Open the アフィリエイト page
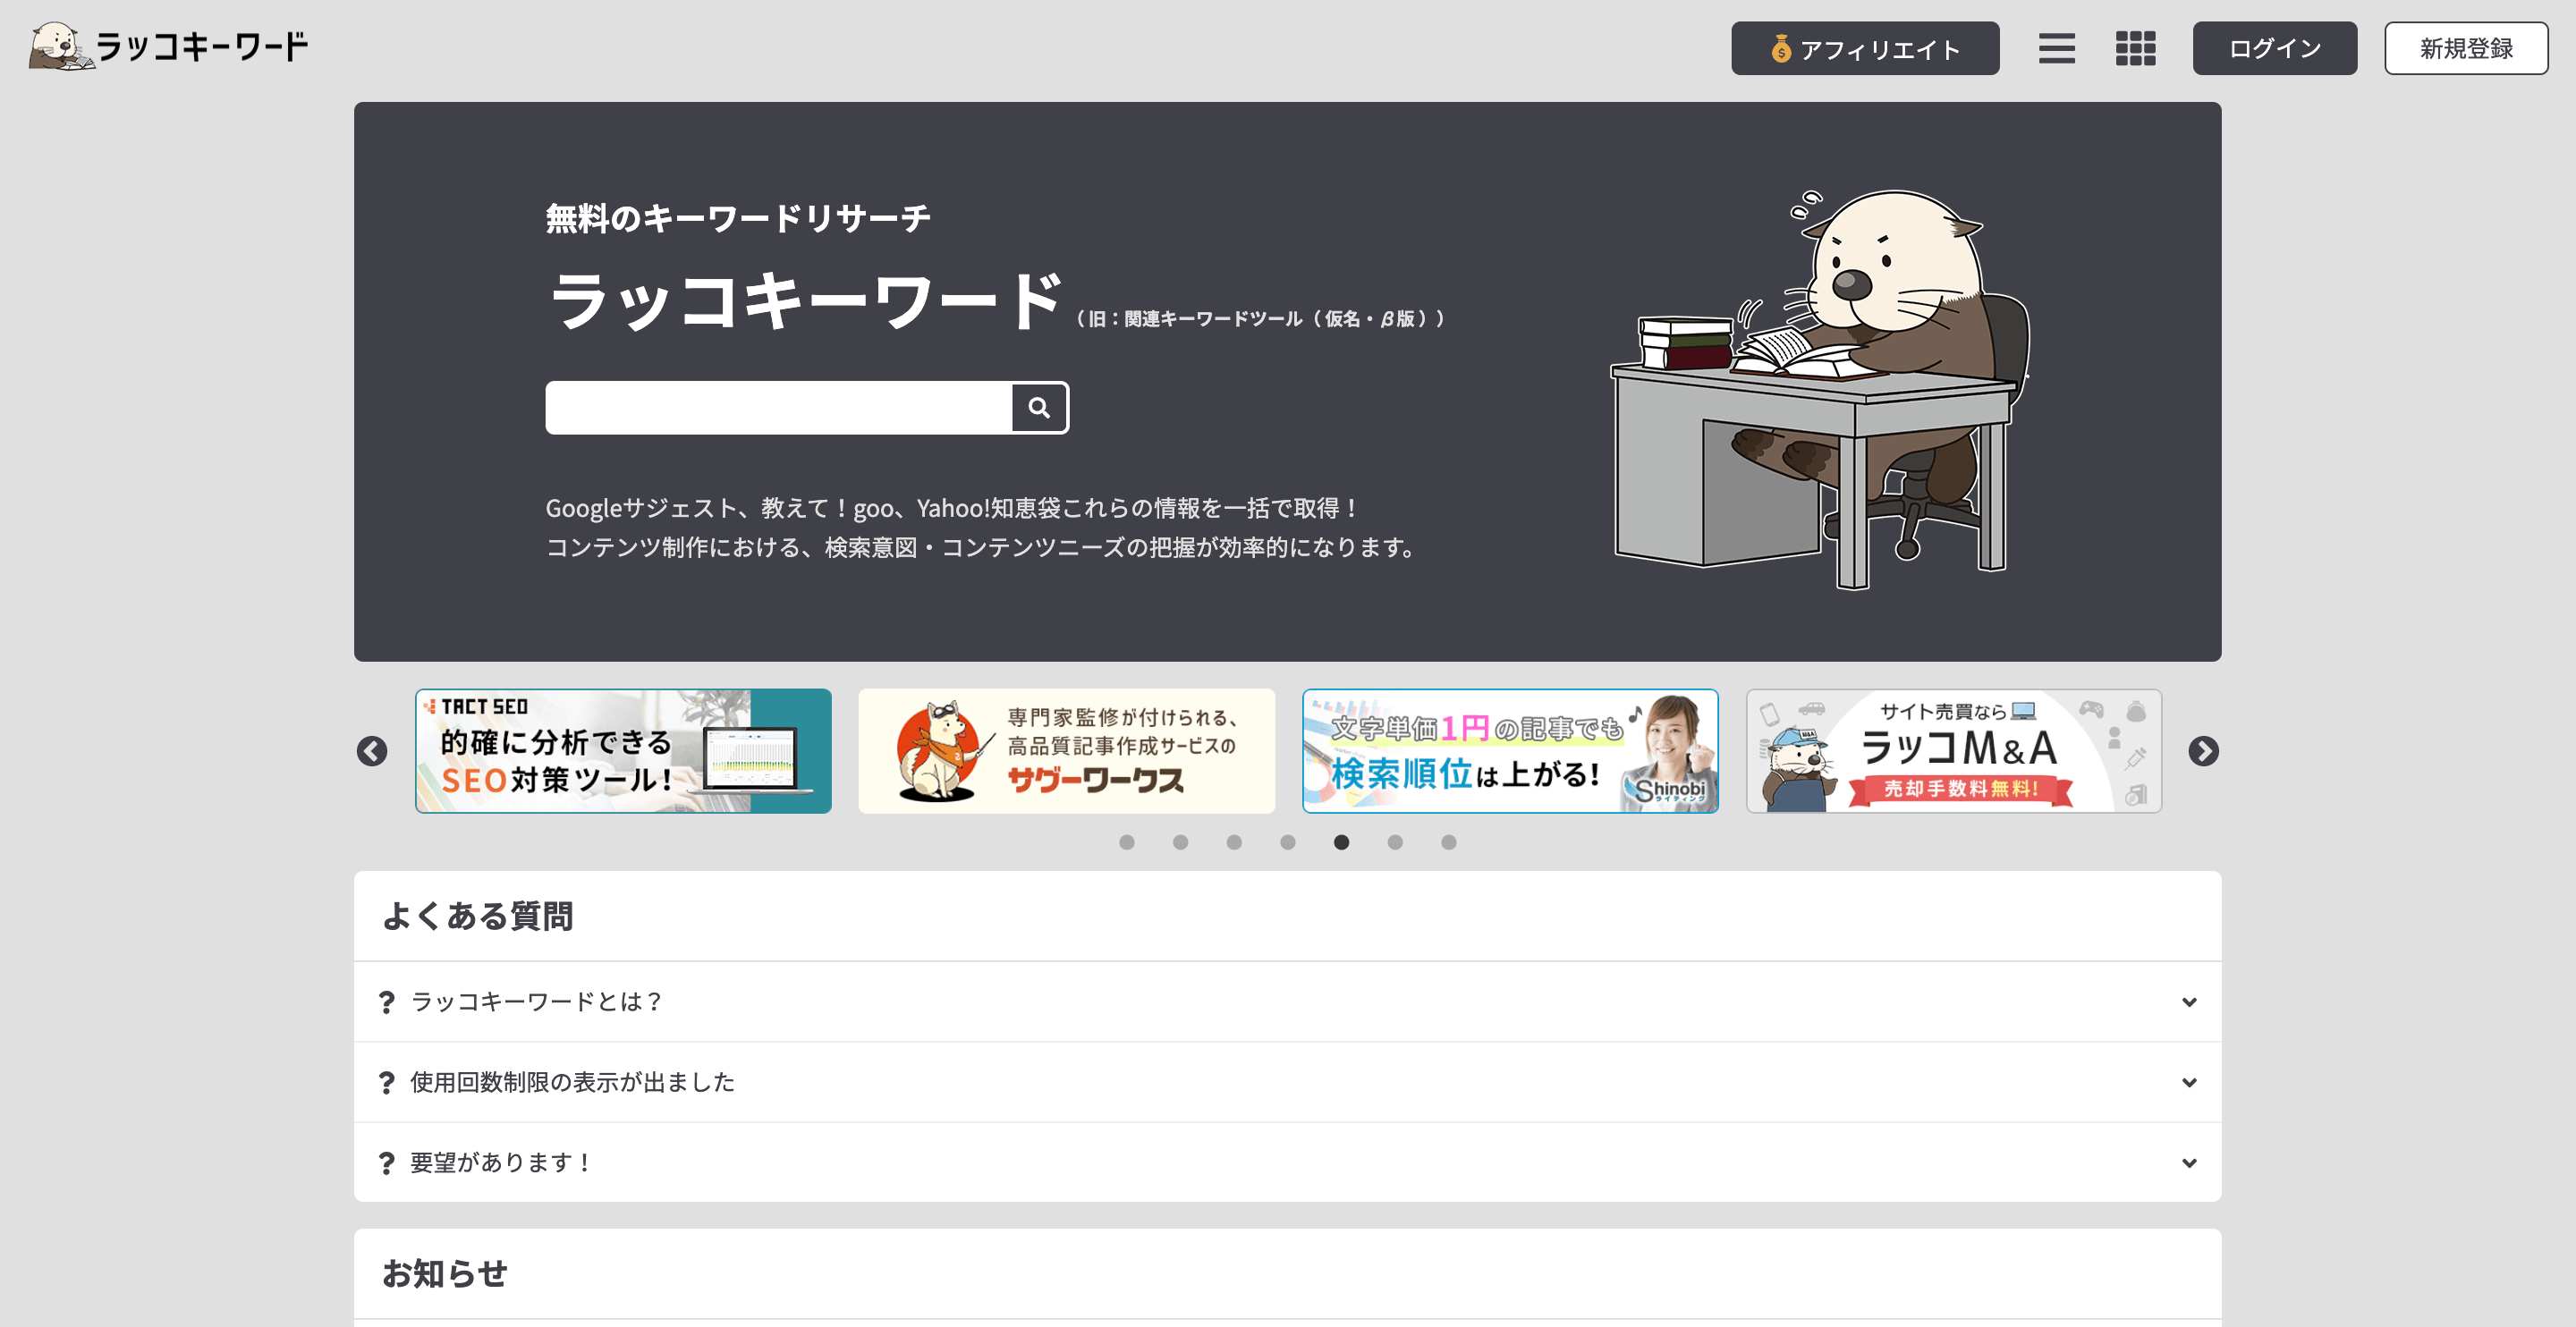 (x=1865, y=48)
